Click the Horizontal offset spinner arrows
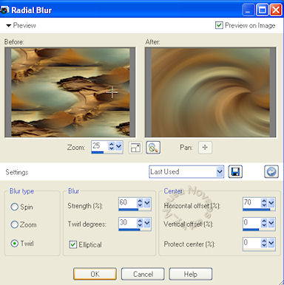 click(x=264, y=203)
